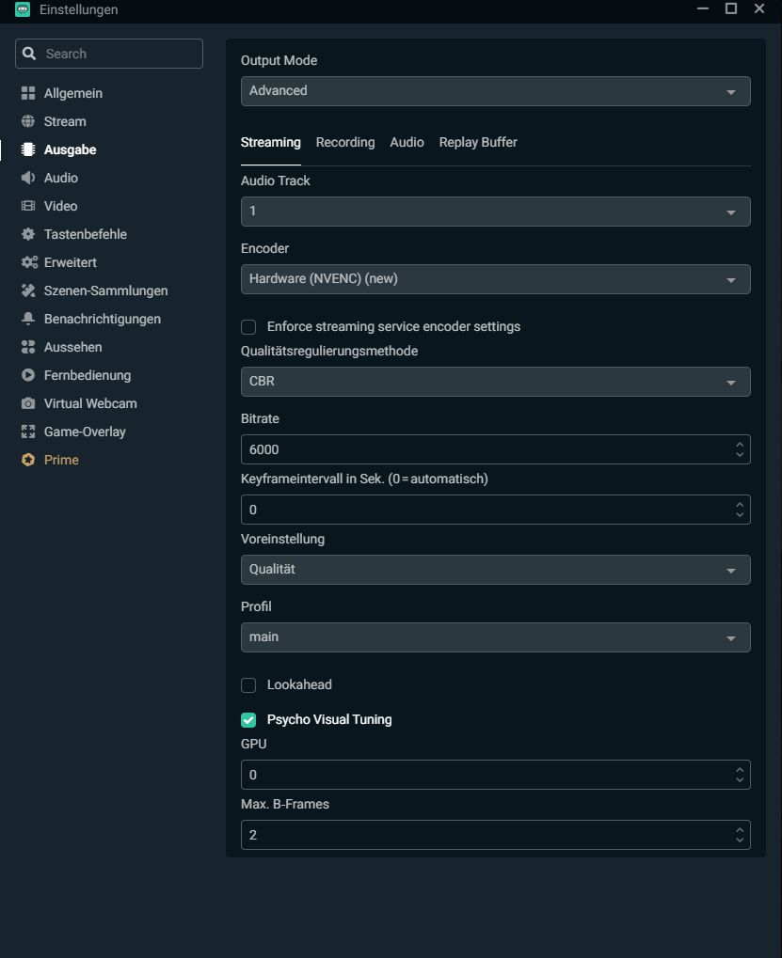Click the Tastenbefehle gear icon
Viewport: 782px width, 958px height.
point(27,234)
